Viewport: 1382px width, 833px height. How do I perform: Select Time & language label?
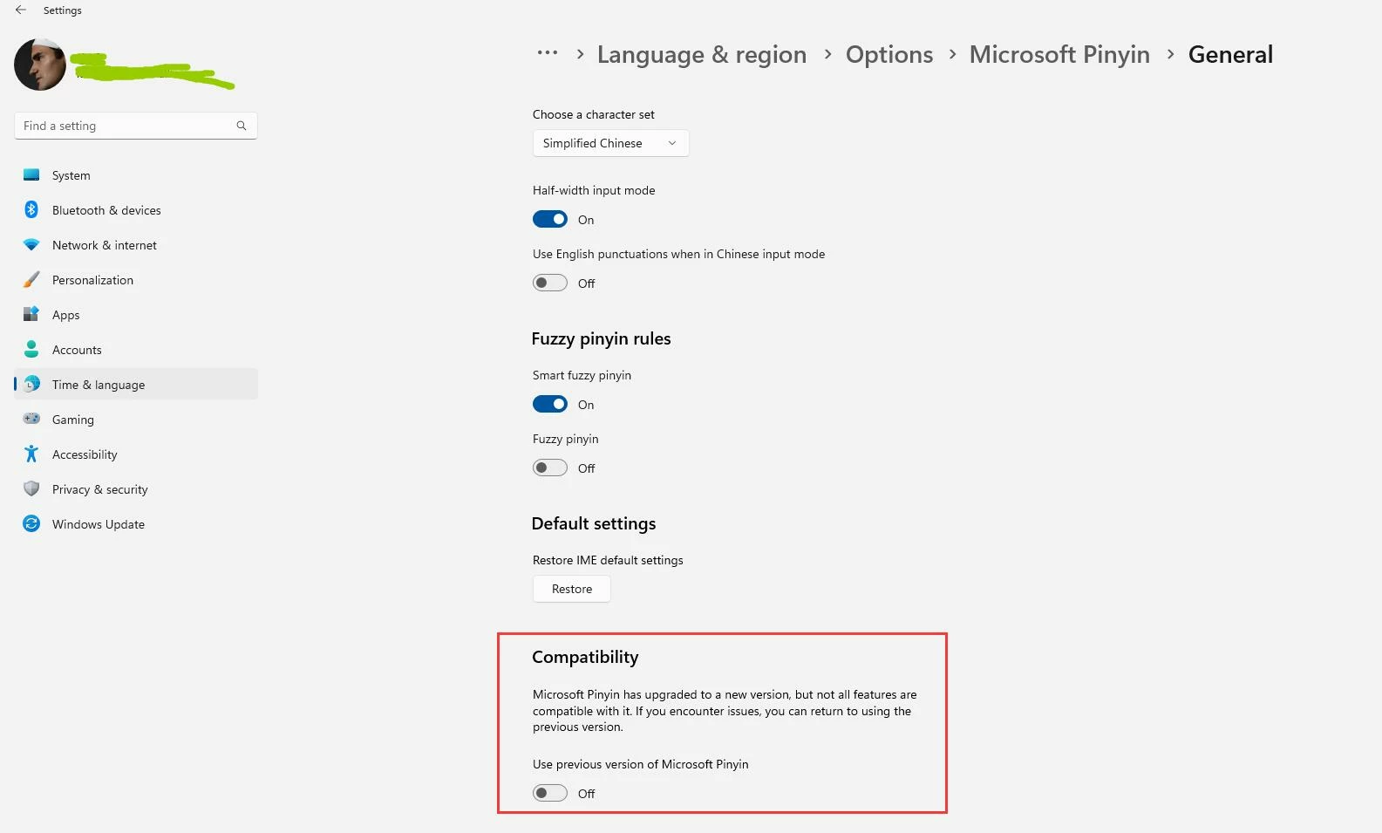[x=99, y=385]
